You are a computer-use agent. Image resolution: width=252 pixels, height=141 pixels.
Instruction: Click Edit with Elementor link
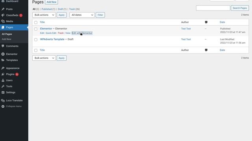click(82, 33)
